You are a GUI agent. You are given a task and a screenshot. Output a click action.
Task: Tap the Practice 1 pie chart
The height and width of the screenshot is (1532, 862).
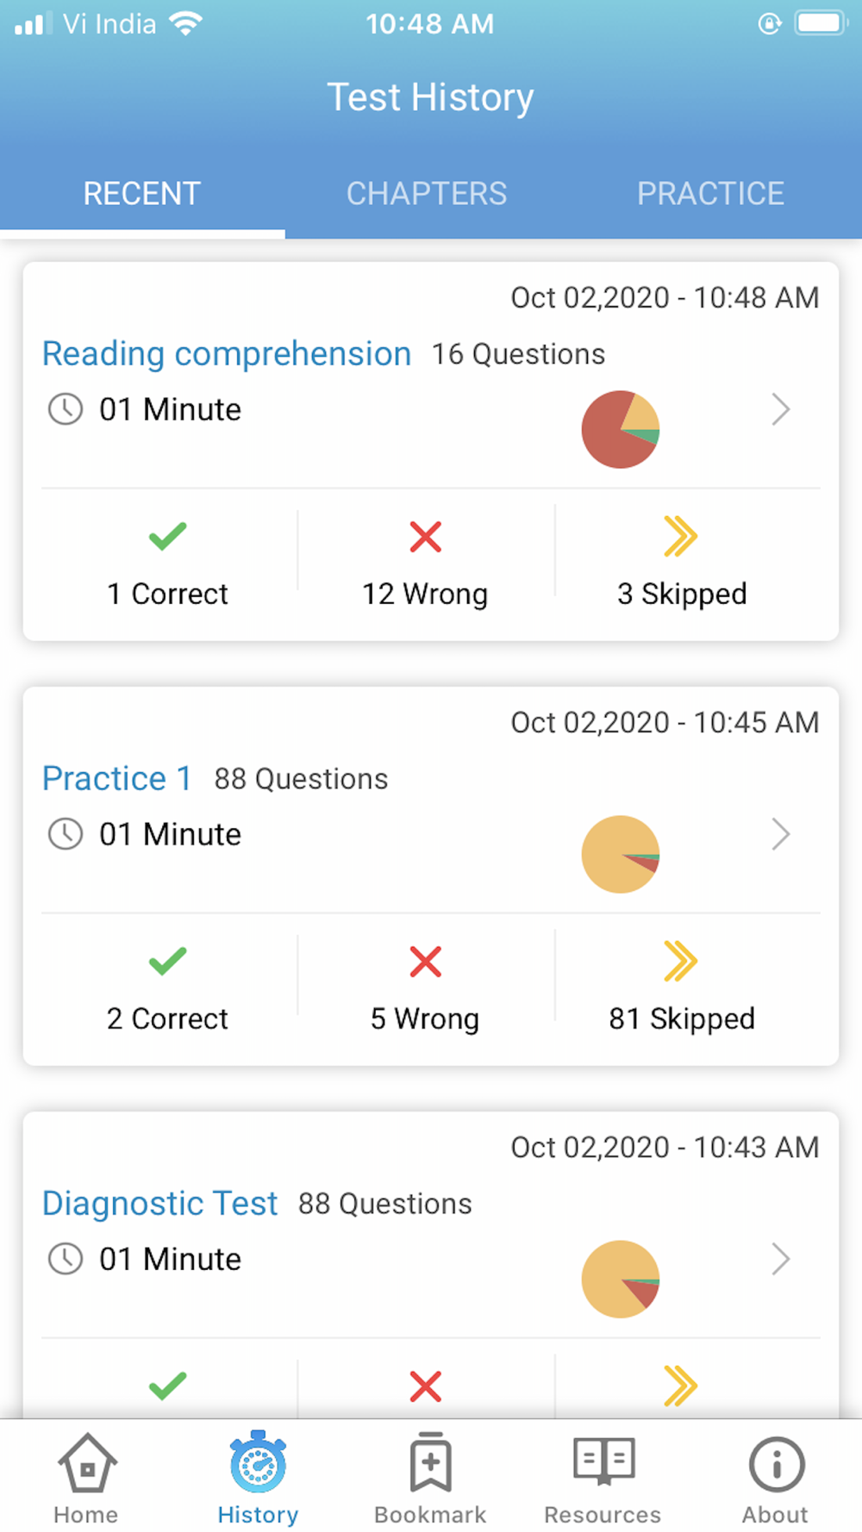pos(621,854)
